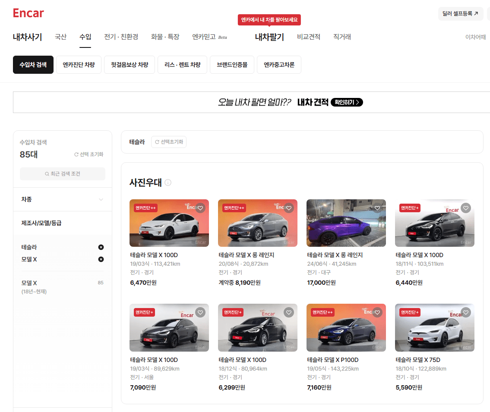Open the 사진우대 info icon

(x=168, y=182)
